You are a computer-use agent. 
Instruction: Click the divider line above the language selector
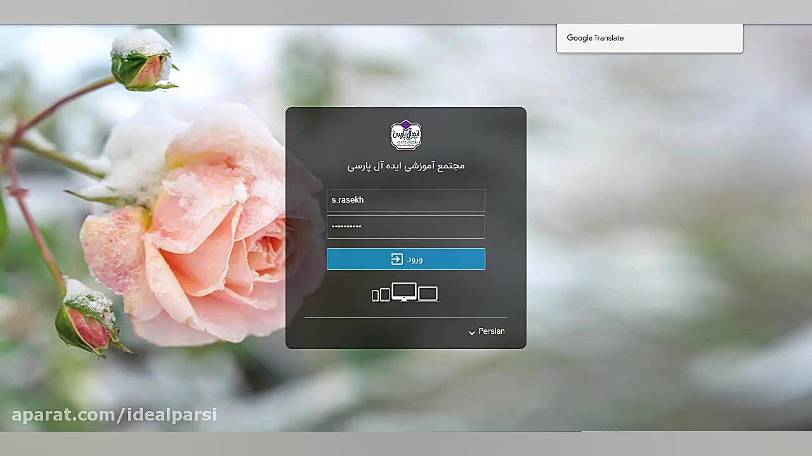(406, 317)
